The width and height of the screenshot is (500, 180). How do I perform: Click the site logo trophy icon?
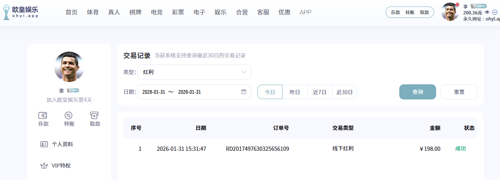pos(6,12)
